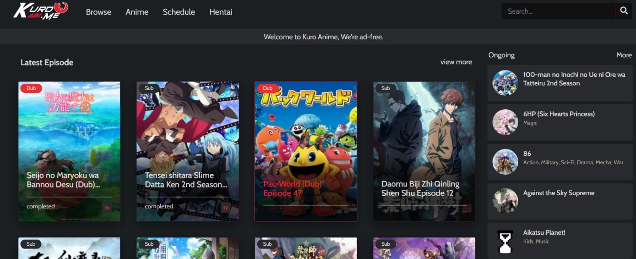Open the Schedule menu item
This screenshot has width=636, height=259.
(x=179, y=12)
